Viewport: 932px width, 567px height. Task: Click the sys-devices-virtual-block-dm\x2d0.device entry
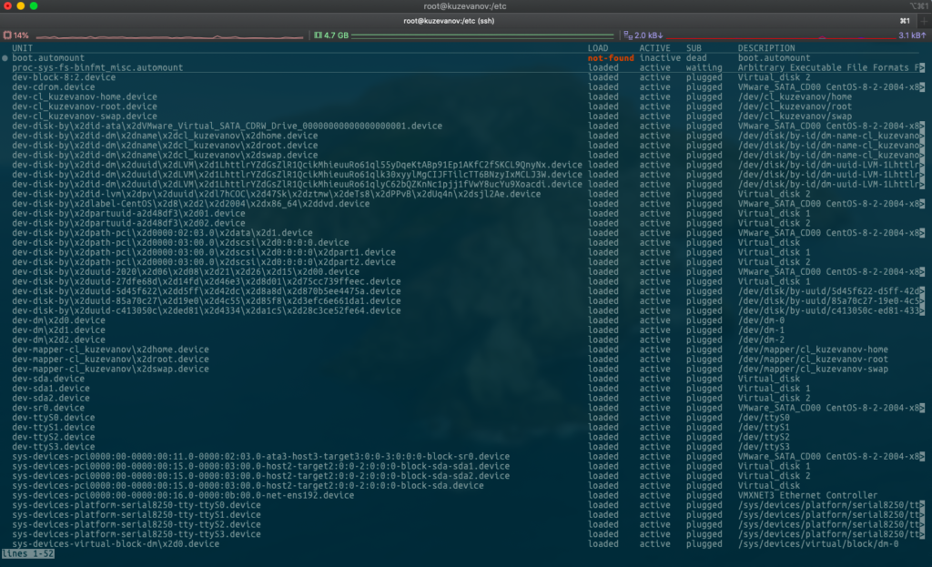point(116,543)
